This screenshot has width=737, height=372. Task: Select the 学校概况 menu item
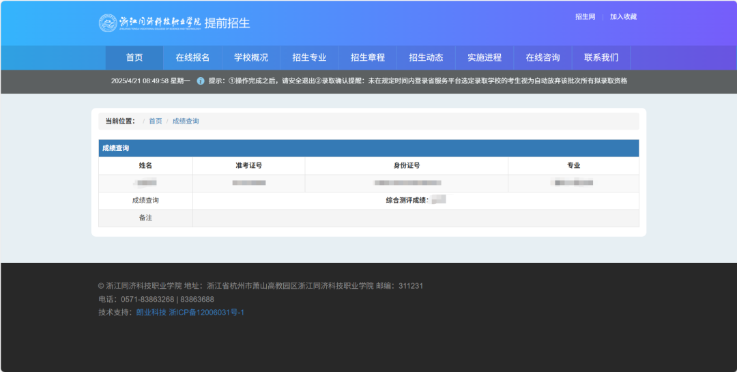[251, 57]
